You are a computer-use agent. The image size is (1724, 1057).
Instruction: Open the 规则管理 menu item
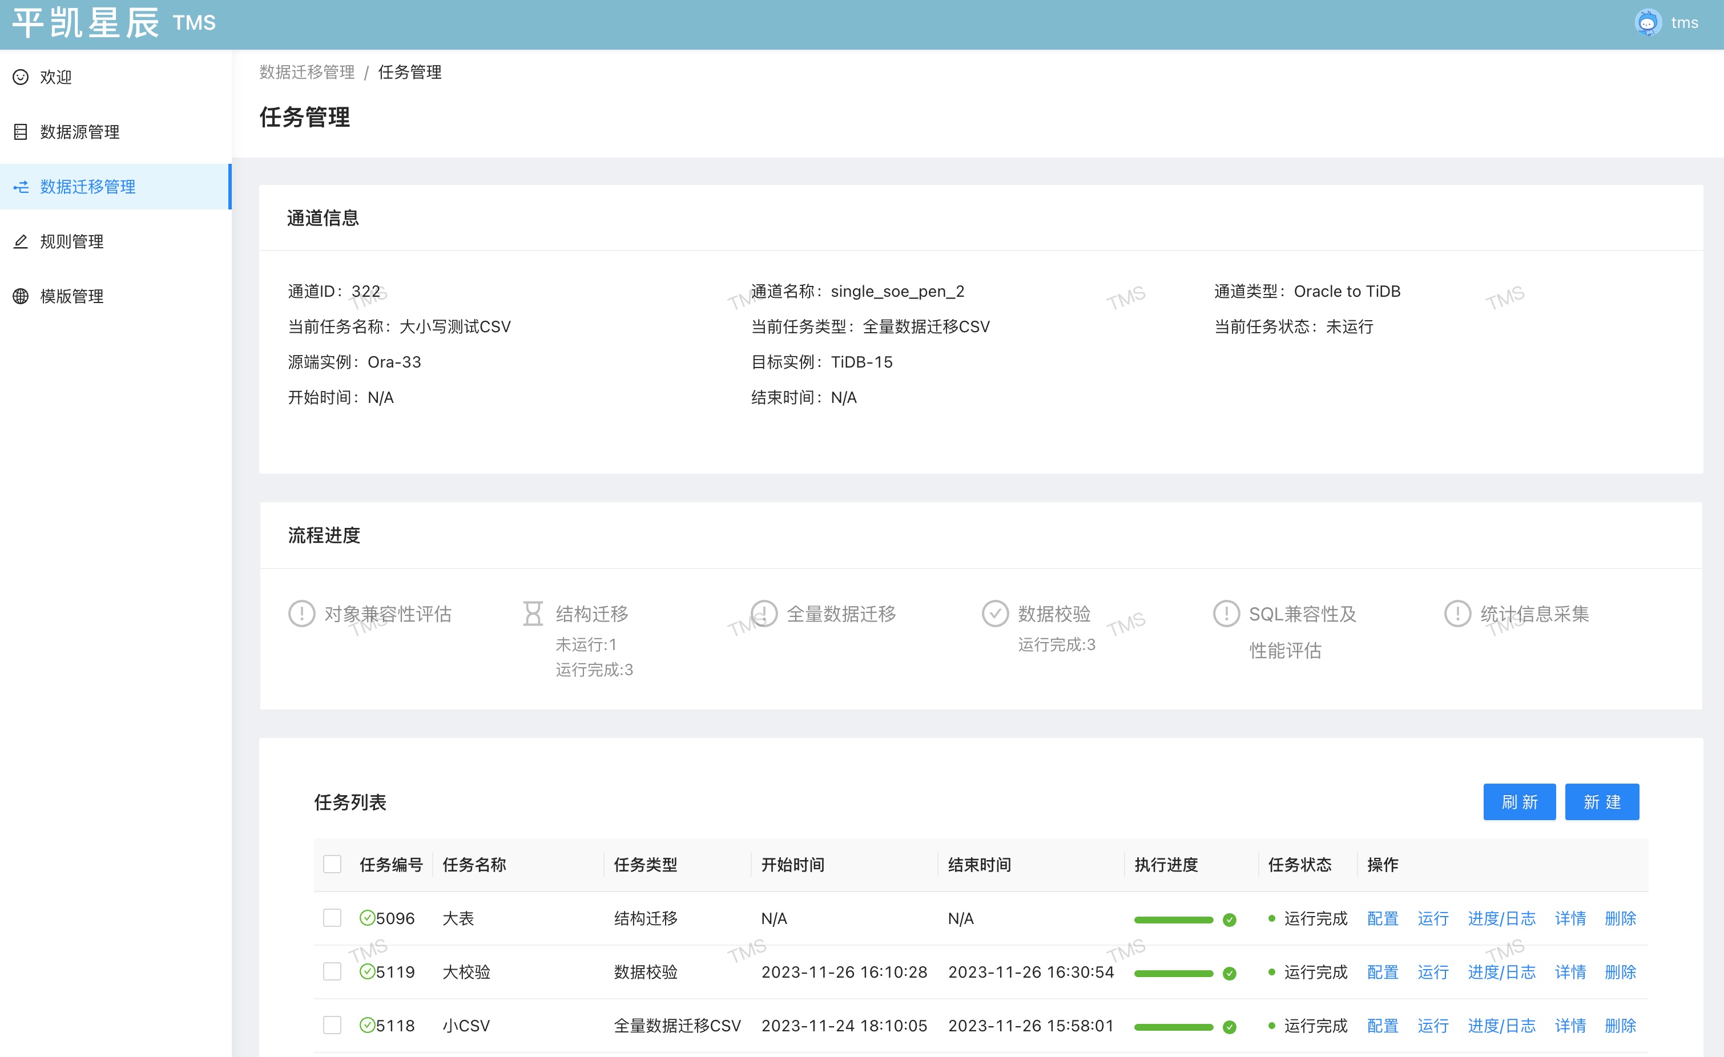click(x=71, y=241)
